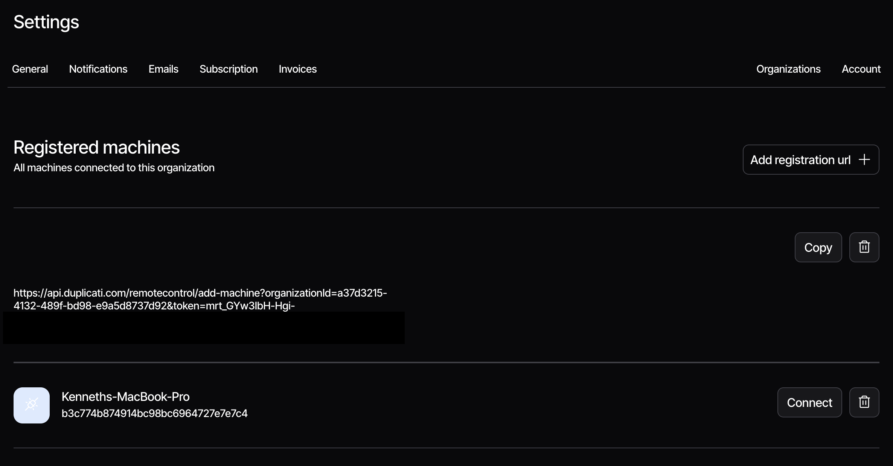This screenshot has height=466, width=893.
Task: Connect to Kenneths-MacBook-Pro
Action: pos(809,402)
